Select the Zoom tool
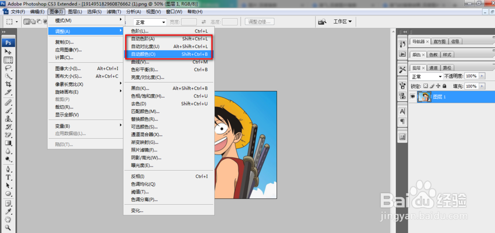495x233 pixels. coord(8,228)
